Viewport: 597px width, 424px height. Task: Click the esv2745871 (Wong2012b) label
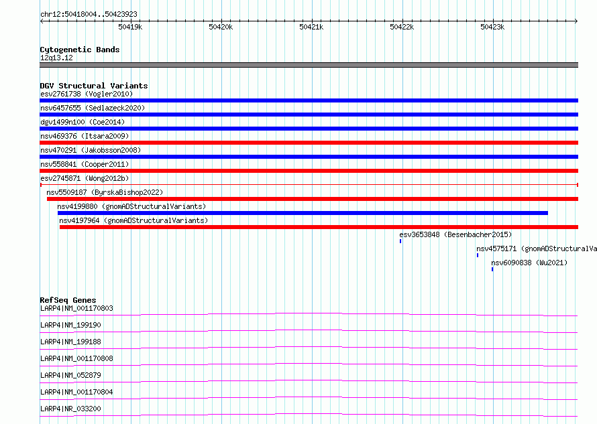click(x=85, y=178)
